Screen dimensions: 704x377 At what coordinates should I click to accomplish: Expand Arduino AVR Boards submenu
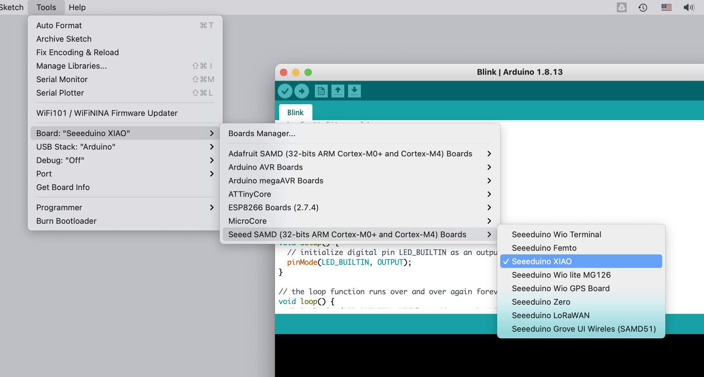point(360,167)
